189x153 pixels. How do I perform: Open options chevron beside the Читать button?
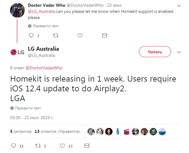[179, 52]
